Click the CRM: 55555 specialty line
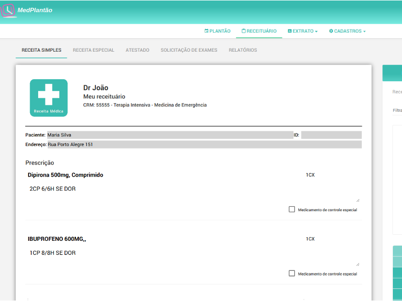This screenshot has height=301, width=402. (x=145, y=105)
